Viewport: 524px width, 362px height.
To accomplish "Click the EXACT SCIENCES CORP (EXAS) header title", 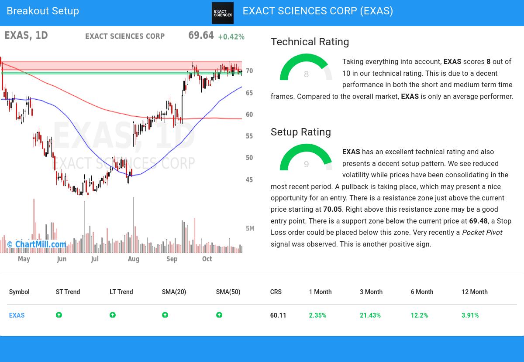I will [318, 11].
